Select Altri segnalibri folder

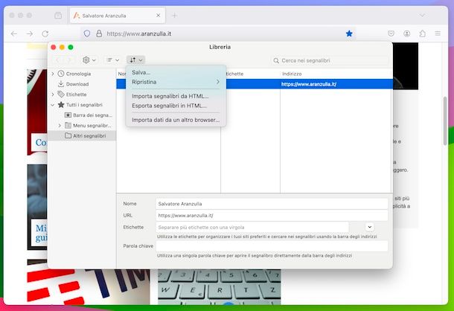[x=89, y=136]
